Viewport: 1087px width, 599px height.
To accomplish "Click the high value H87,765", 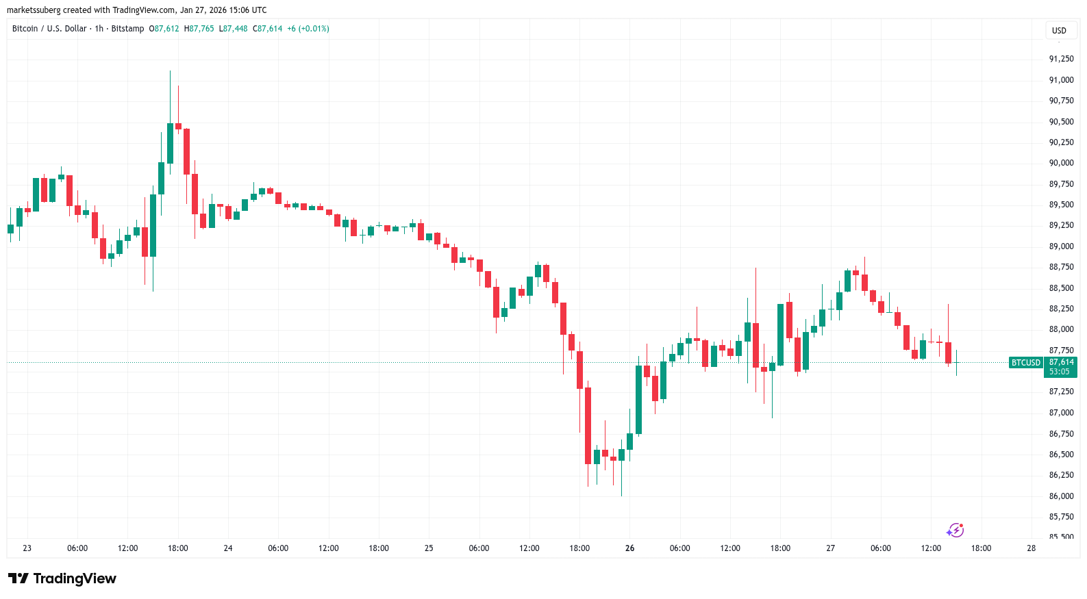I will tap(199, 29).
